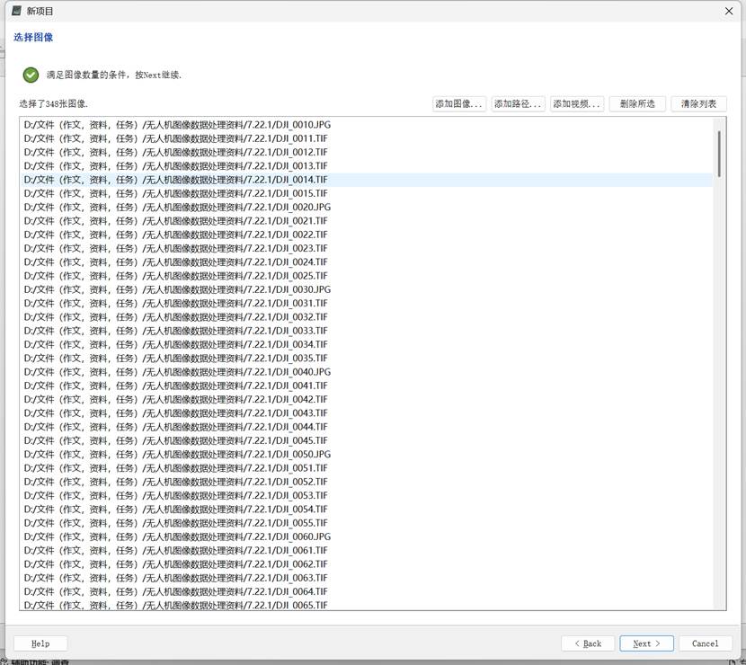Select the DJI_0013.TIF row
The width and height of the screenshot is (746, 665).
tap(368, 166)
